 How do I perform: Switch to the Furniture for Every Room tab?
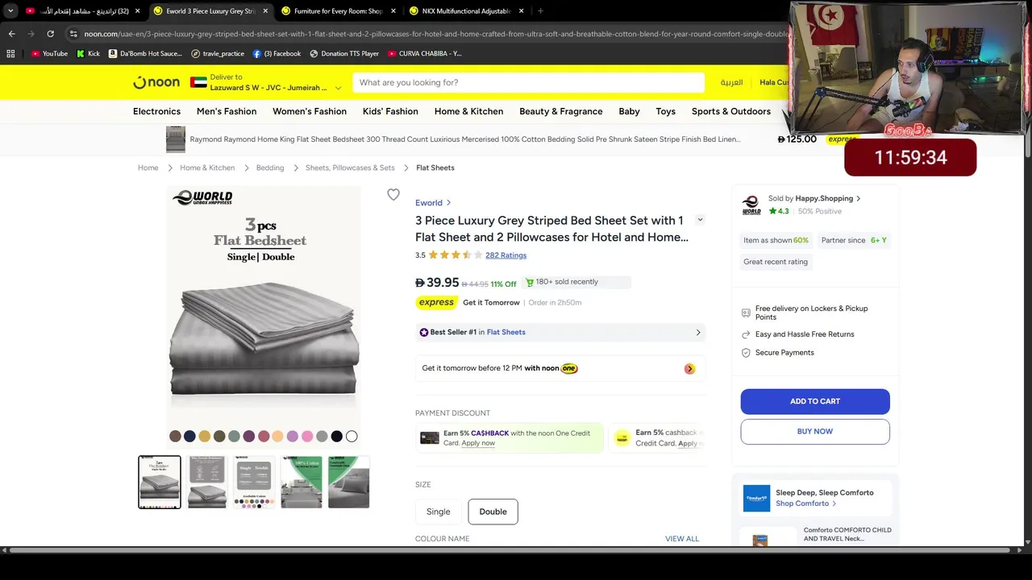pos(337,11)
